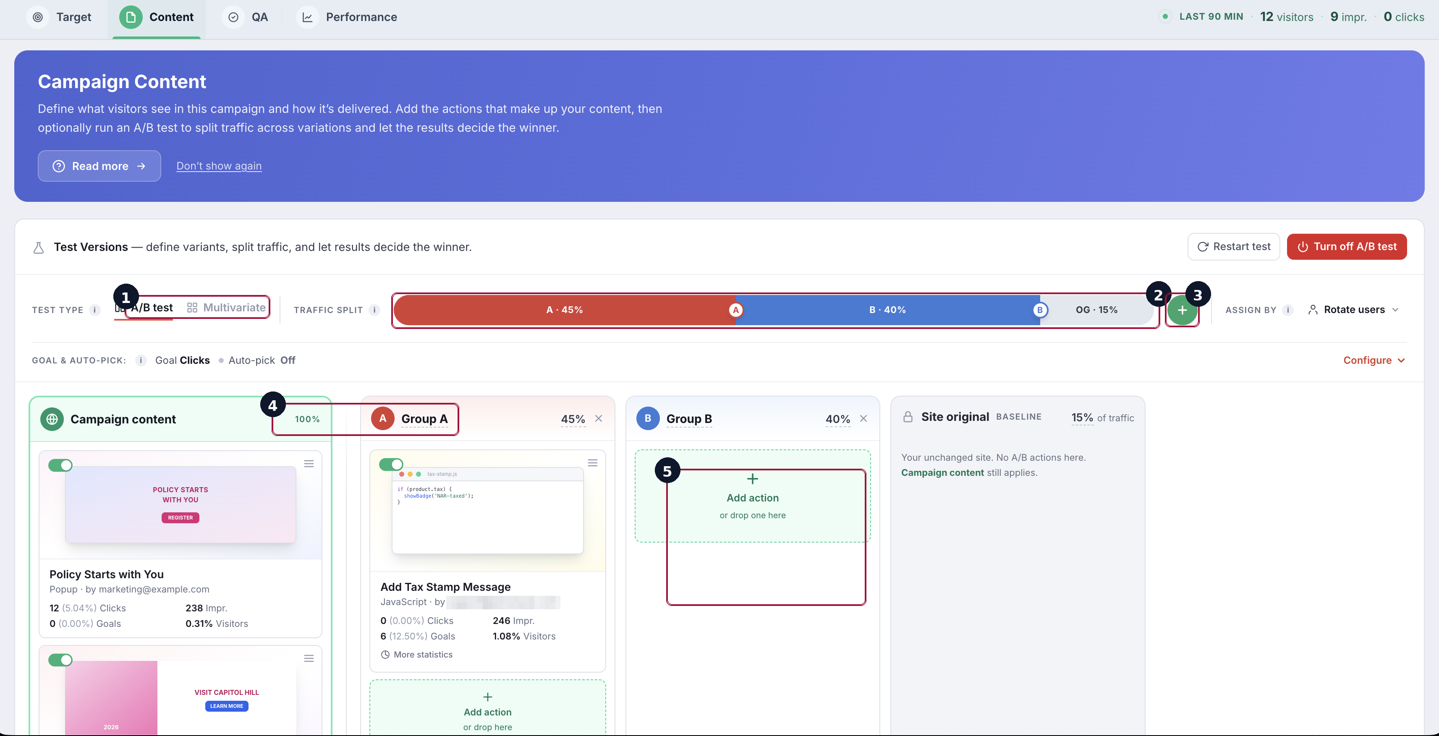
Task: Click the QA tab checkmark icon
Action: click(233, 17)
